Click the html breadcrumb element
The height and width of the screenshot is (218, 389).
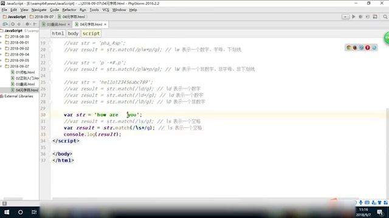coord(58,33)
